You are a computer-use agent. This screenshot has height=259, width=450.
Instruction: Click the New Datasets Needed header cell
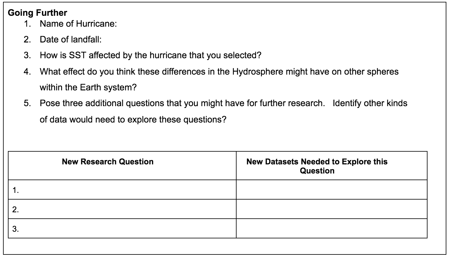[x=332, y=166]
